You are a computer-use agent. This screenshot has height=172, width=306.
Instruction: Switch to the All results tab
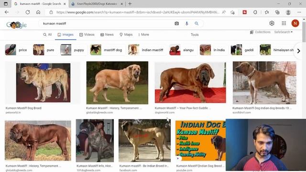tap(47, 34)
